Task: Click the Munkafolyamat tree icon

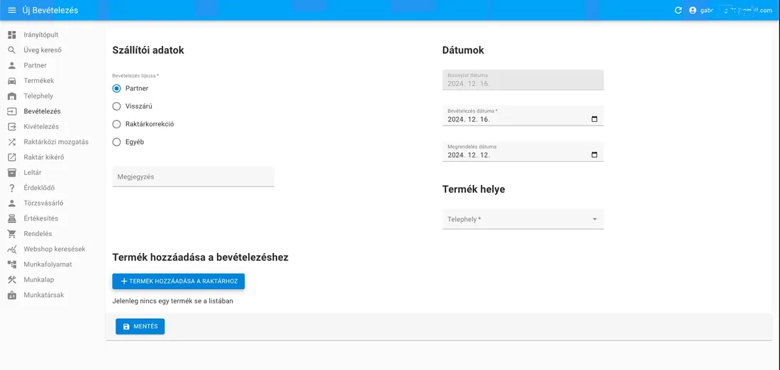Action: pos(12,264)
